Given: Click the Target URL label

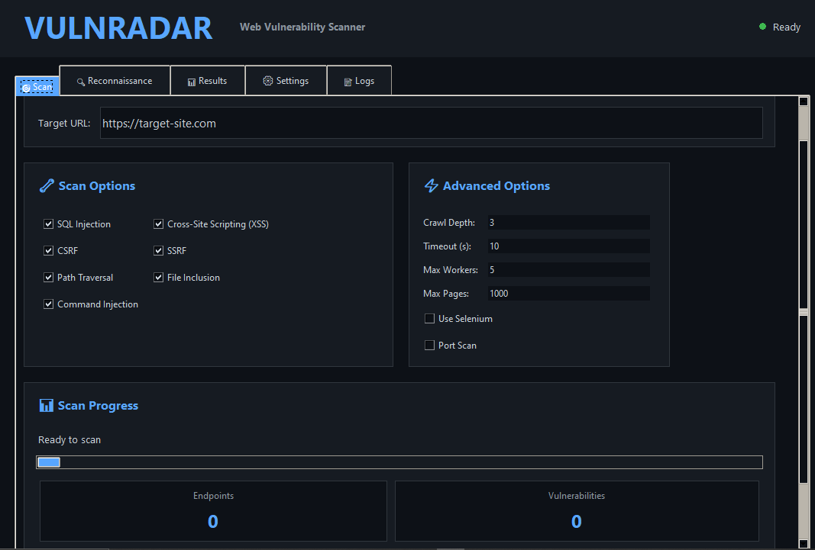Looking at the screenshot, I should (64, 124).
